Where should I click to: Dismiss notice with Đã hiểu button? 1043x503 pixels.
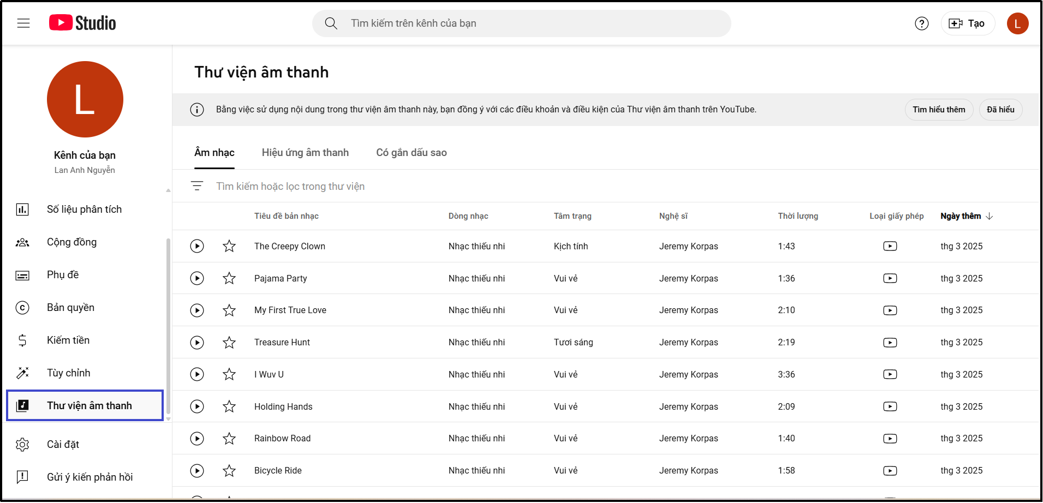[1000, 109]
